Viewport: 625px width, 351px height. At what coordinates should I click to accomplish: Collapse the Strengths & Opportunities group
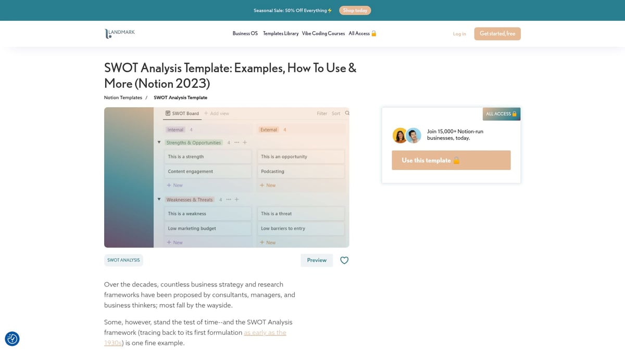(x=159, y=142)
